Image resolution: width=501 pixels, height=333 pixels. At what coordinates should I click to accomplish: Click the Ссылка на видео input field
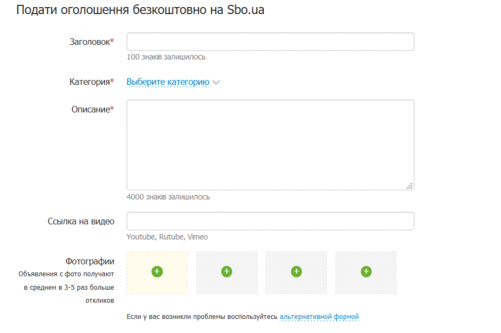(270, 221)
